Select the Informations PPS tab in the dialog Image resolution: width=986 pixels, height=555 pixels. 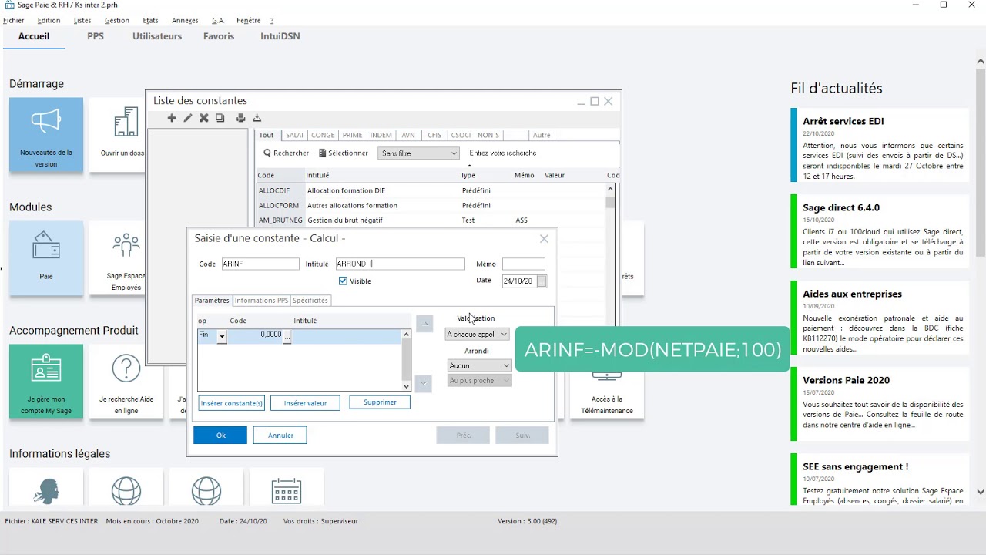click(261, 301)
